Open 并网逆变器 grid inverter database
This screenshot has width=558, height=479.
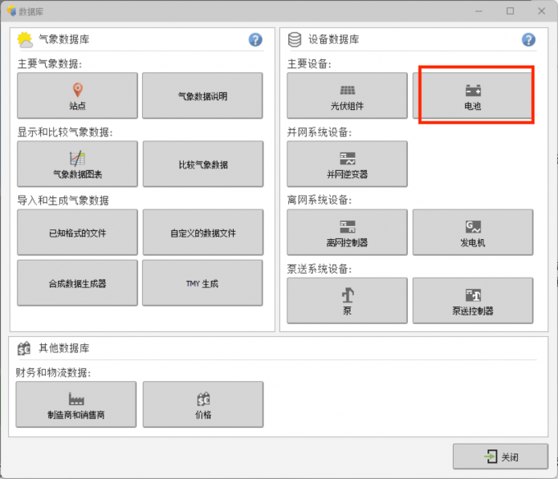347,164
